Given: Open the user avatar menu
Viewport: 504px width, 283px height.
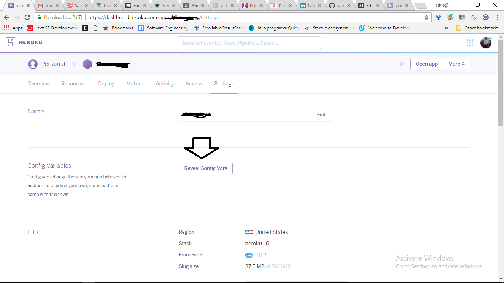Looking at the screenshot, I should (486, 43).
